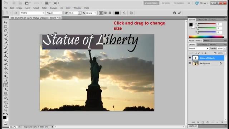The image size is (229, 129).
Task: Switch to the Channels tab
Action: [202, 44]
